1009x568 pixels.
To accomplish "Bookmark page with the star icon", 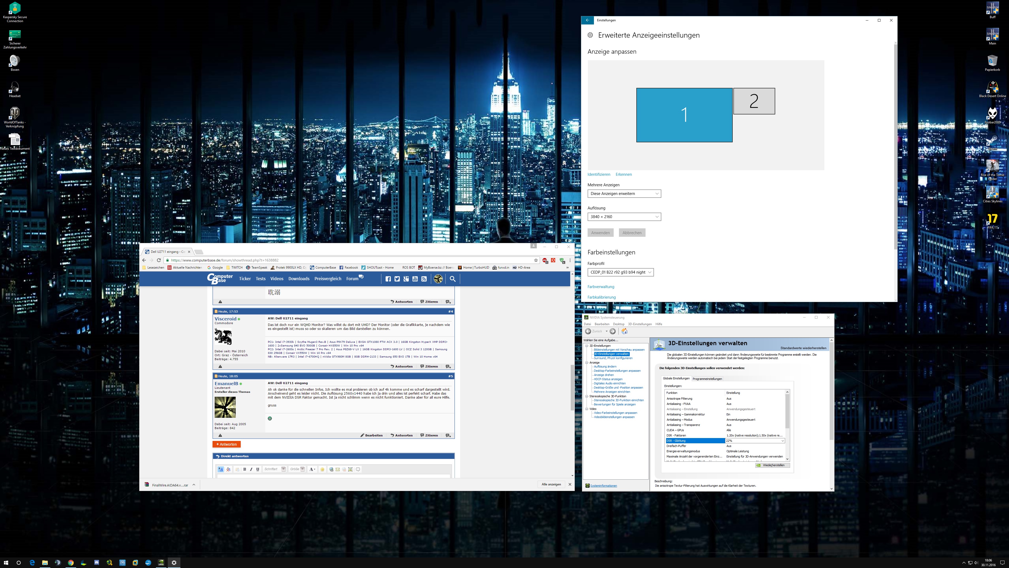I will (536, 260).
